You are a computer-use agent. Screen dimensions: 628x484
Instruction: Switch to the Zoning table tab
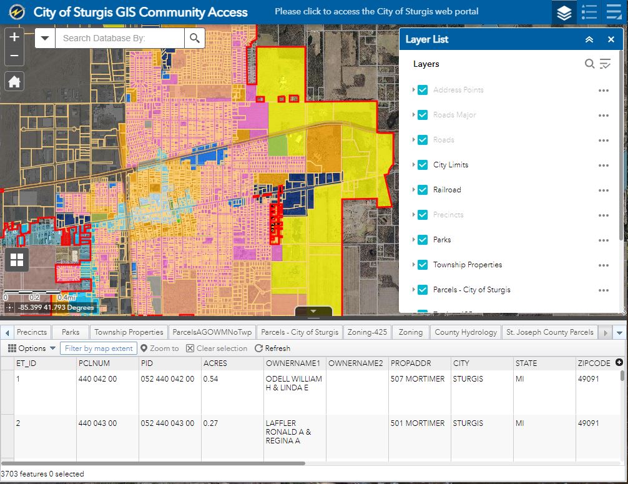coord(411,332)
